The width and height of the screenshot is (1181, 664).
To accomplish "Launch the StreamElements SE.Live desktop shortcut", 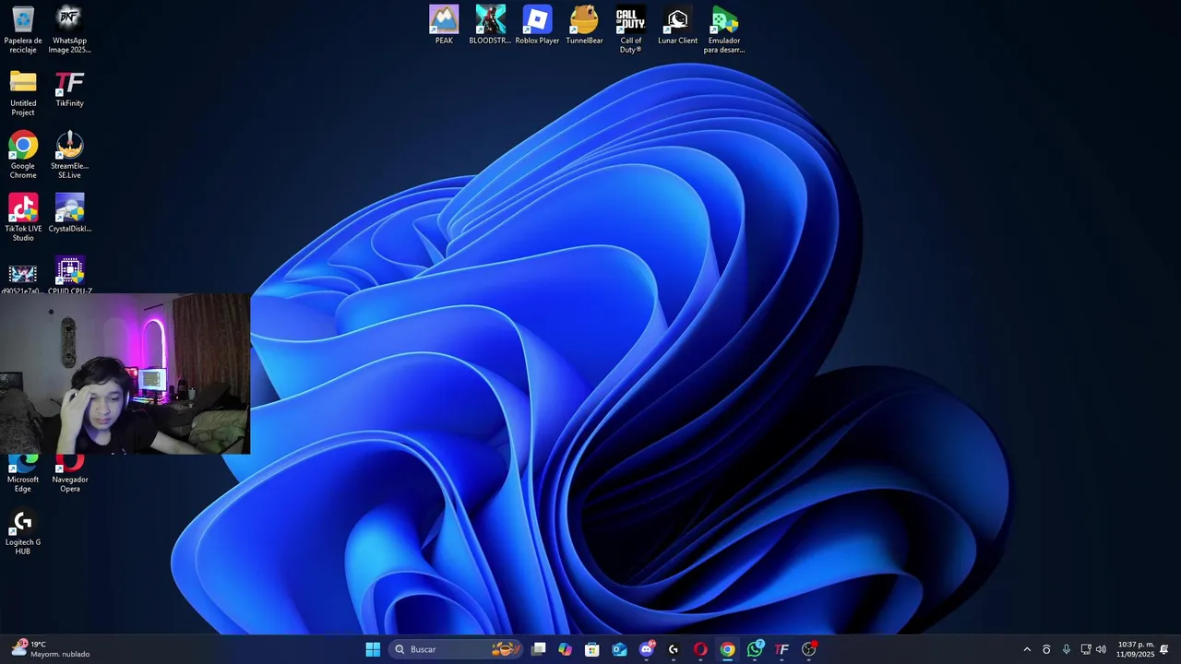I will (69, 155).
